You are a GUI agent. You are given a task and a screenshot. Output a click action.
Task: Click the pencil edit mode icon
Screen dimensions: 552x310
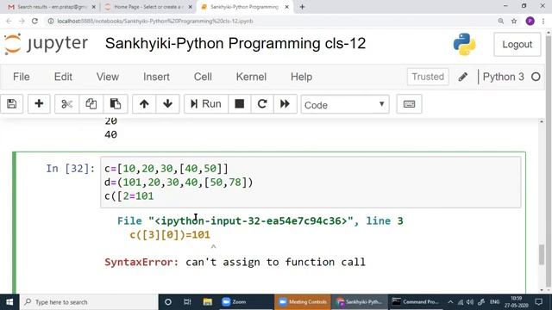pyautogui.click(x=463, y=77)
